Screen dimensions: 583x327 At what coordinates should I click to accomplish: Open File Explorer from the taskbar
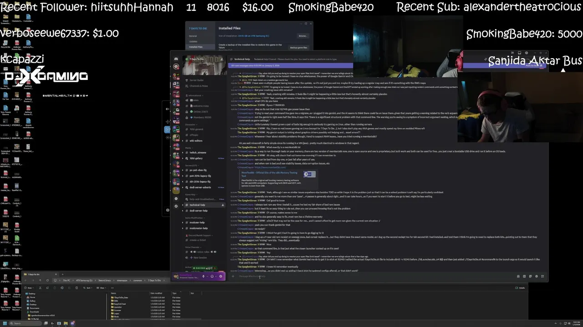pyautogui.click(x=66, y=323)
